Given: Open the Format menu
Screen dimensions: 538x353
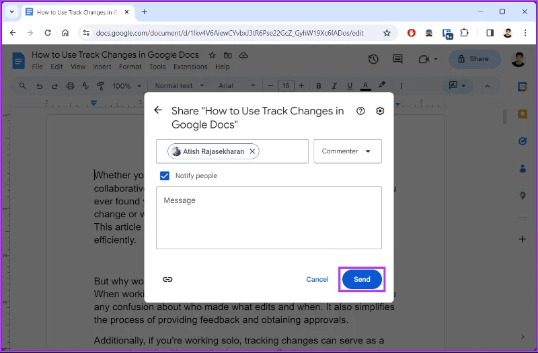Looking at the screenshot, I should [x=130, y=67].
